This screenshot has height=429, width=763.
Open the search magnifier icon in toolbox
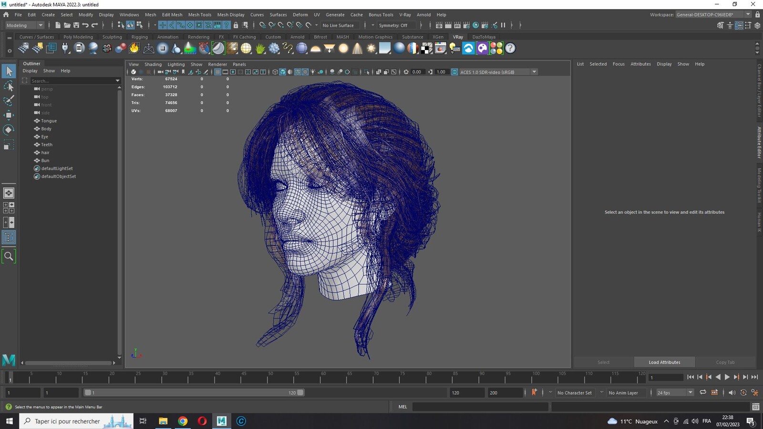pos(9,256)
